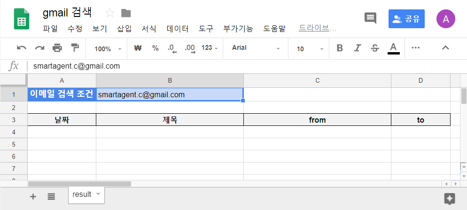Click the select-all corner box
Screen dimensions: 467x210
coord(14,80)
